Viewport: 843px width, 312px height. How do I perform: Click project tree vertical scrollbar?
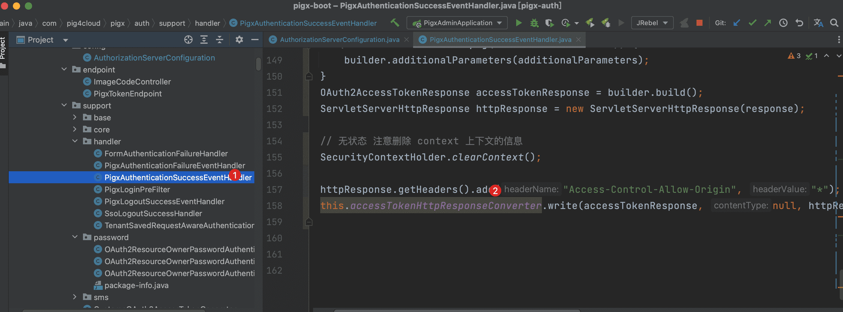tap(259, 64)
